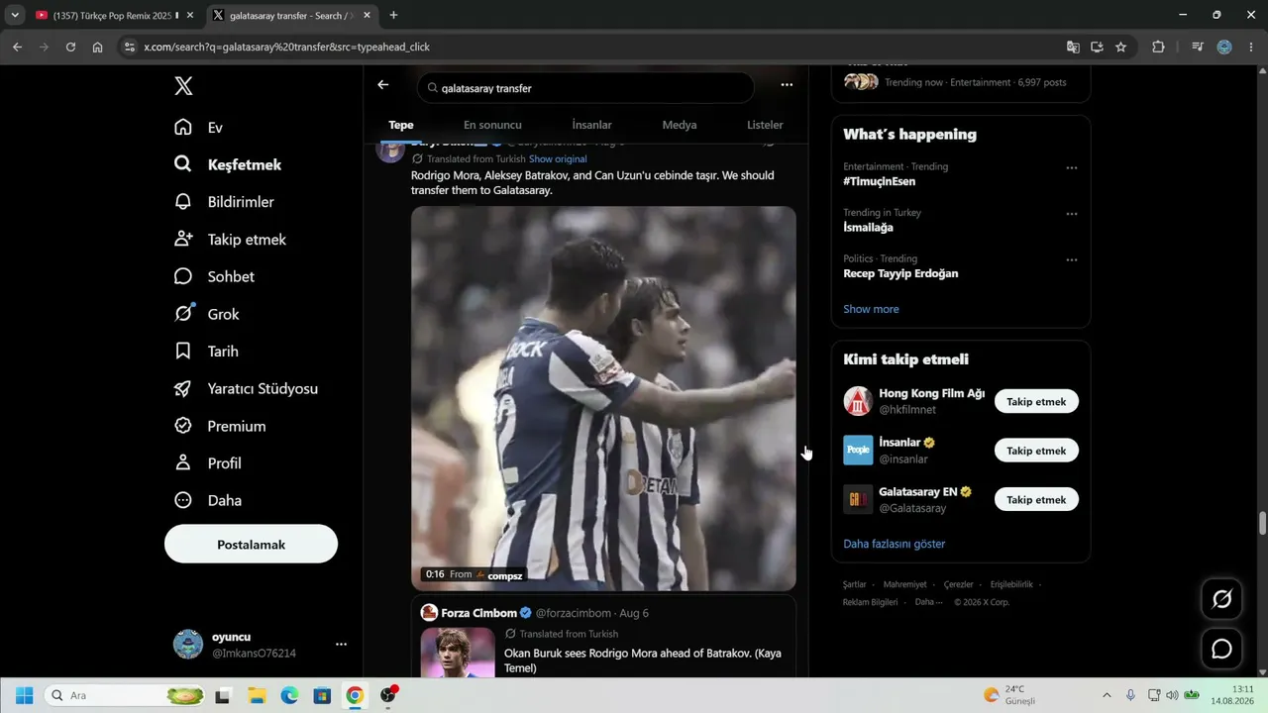Click the browser home icon
The width and height of the screenshot is (1268, 713).
coord(97,47)
